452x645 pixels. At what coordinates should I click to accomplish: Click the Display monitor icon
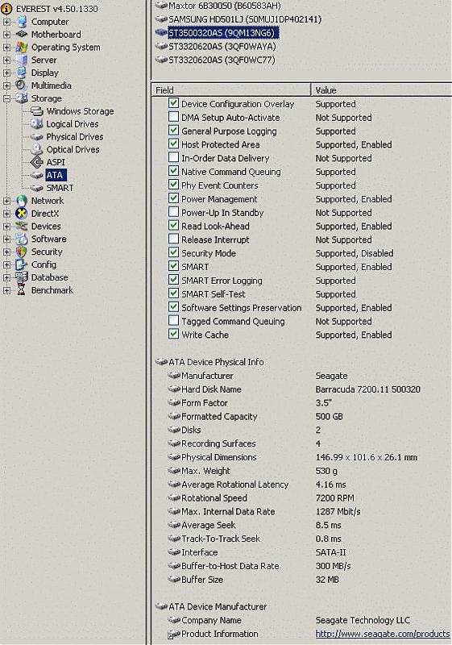22,73
